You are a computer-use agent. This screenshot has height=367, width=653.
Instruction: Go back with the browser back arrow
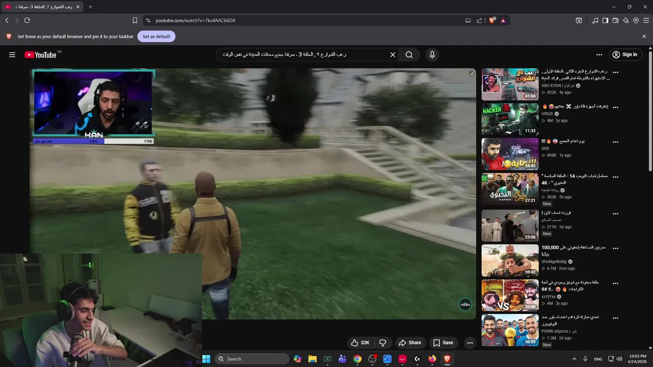7,20
